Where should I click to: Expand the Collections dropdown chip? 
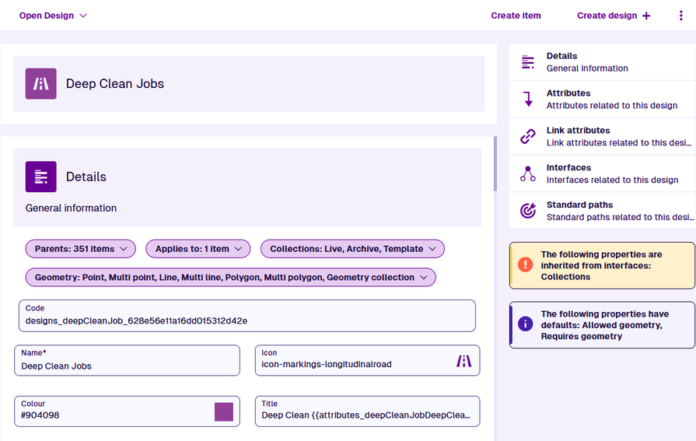[352, 249]
